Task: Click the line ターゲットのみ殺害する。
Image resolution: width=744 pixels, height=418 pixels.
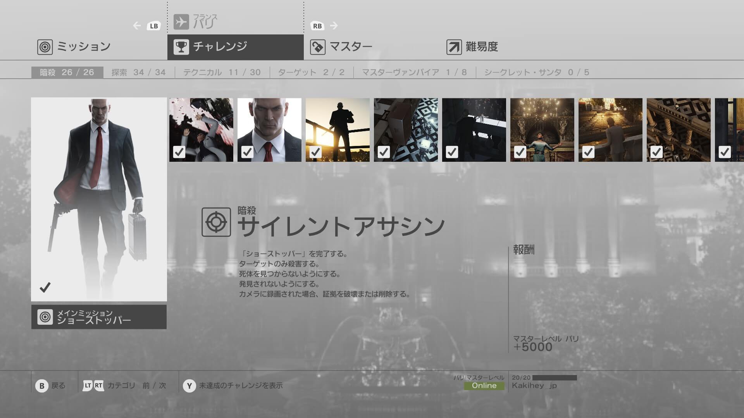Action: 279,264
